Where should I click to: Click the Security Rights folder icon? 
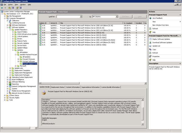tap(7, 98)
